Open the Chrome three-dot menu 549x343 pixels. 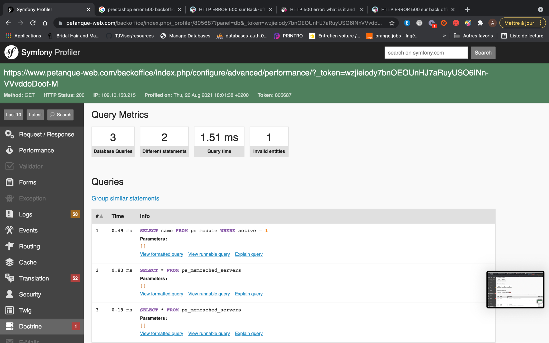540,23
